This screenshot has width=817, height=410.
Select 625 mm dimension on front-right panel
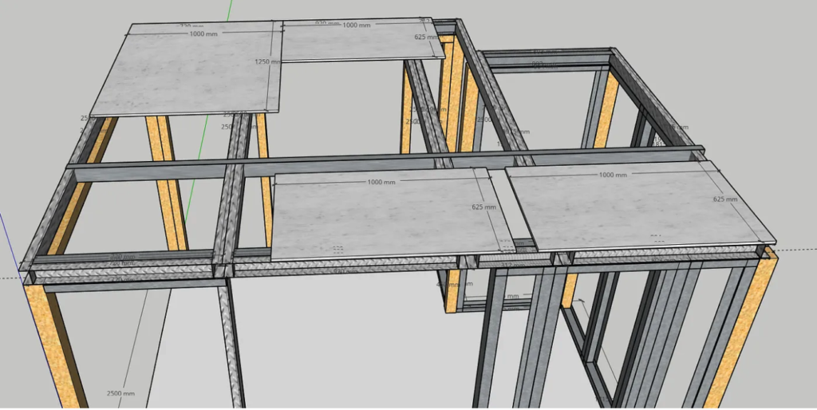click(x=725, y=199)
